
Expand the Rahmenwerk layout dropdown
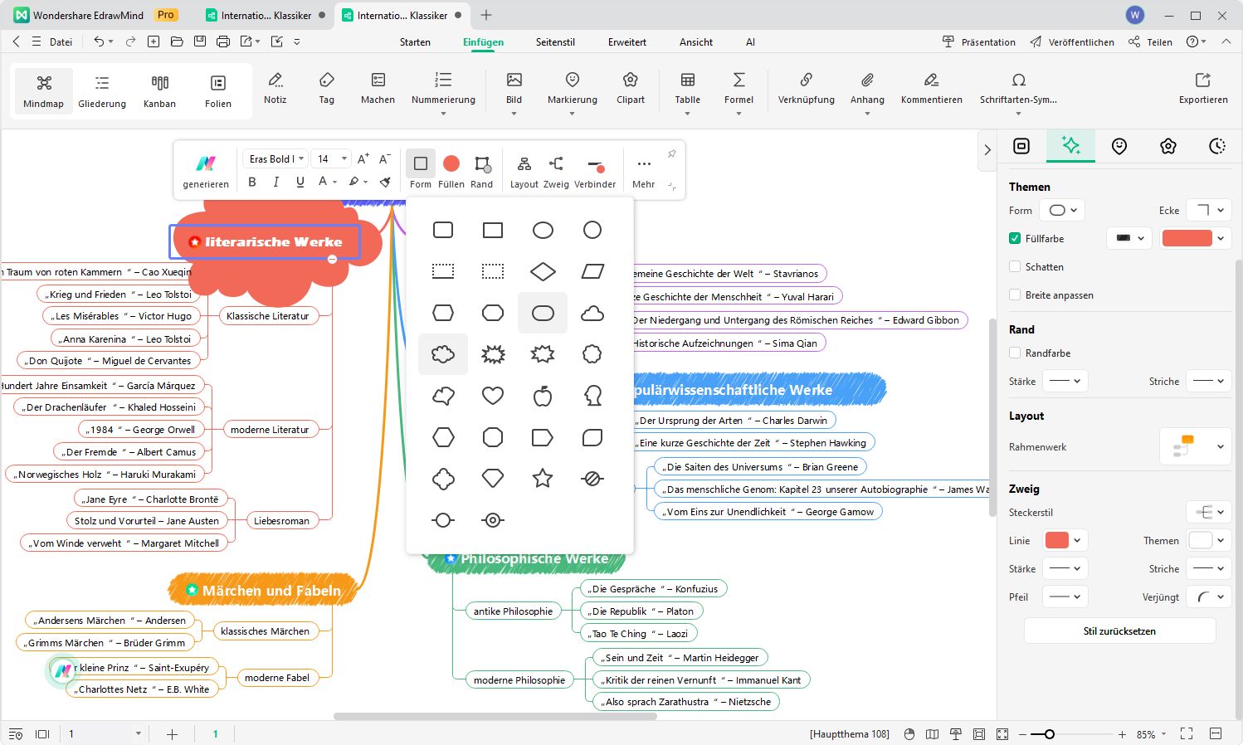1195,446
